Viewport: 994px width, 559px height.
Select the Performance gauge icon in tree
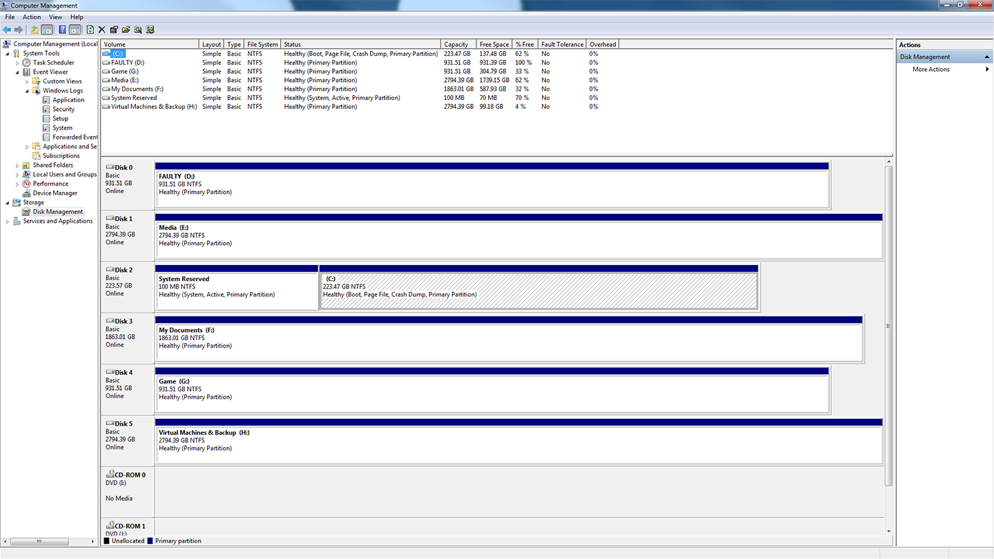[x=27, y=184]
